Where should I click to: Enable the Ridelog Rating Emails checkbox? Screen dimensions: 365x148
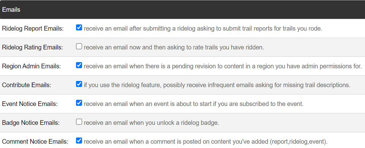tap(79, 46)
